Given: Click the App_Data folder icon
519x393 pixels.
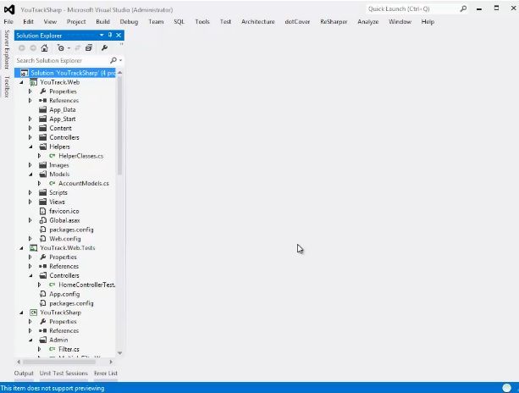Looking at the screenshot, I should 42,109.
